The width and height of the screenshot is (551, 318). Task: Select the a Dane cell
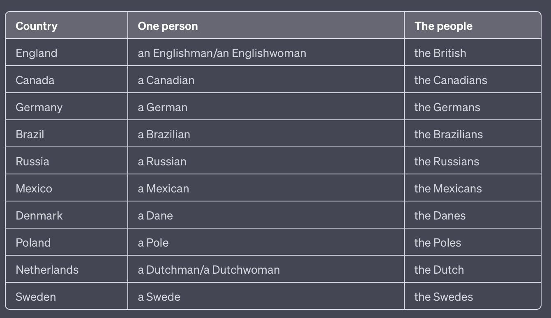266,215
